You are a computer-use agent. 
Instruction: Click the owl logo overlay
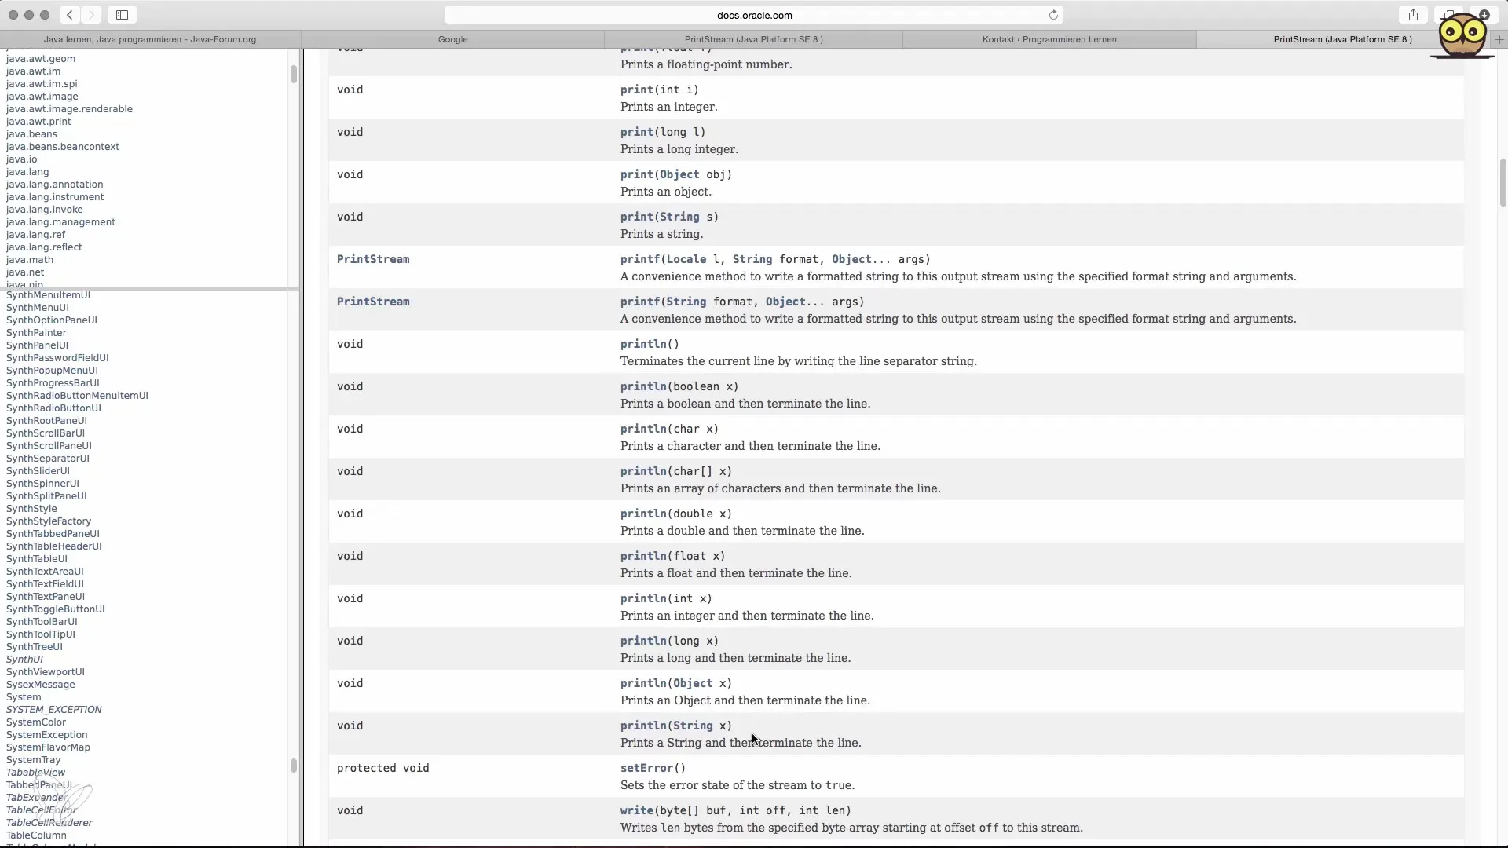1462,35
